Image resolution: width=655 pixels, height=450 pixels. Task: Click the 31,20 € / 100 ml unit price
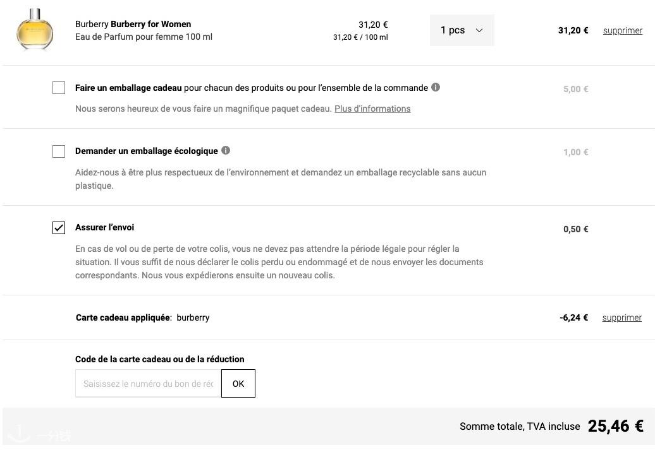point(360,37)
